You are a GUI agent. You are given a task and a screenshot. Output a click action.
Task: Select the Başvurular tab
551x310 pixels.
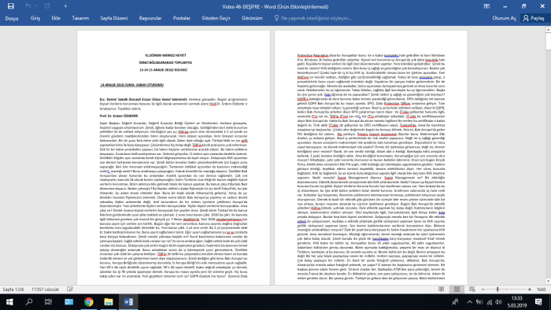pyautogui.click(x=150, y=18)
